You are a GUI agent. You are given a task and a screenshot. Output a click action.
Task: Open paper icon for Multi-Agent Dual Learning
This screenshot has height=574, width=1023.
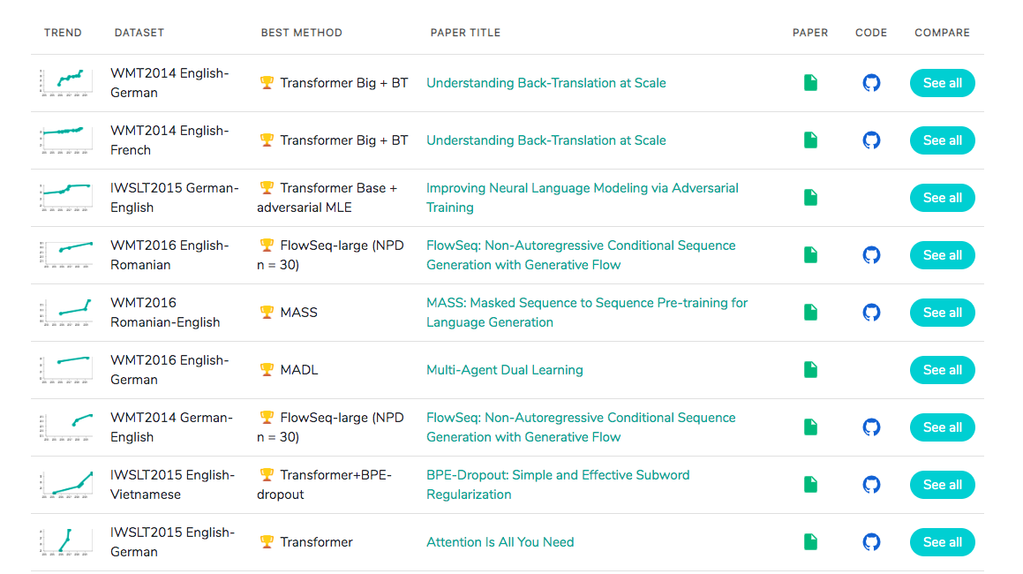(x=810, y=370)
